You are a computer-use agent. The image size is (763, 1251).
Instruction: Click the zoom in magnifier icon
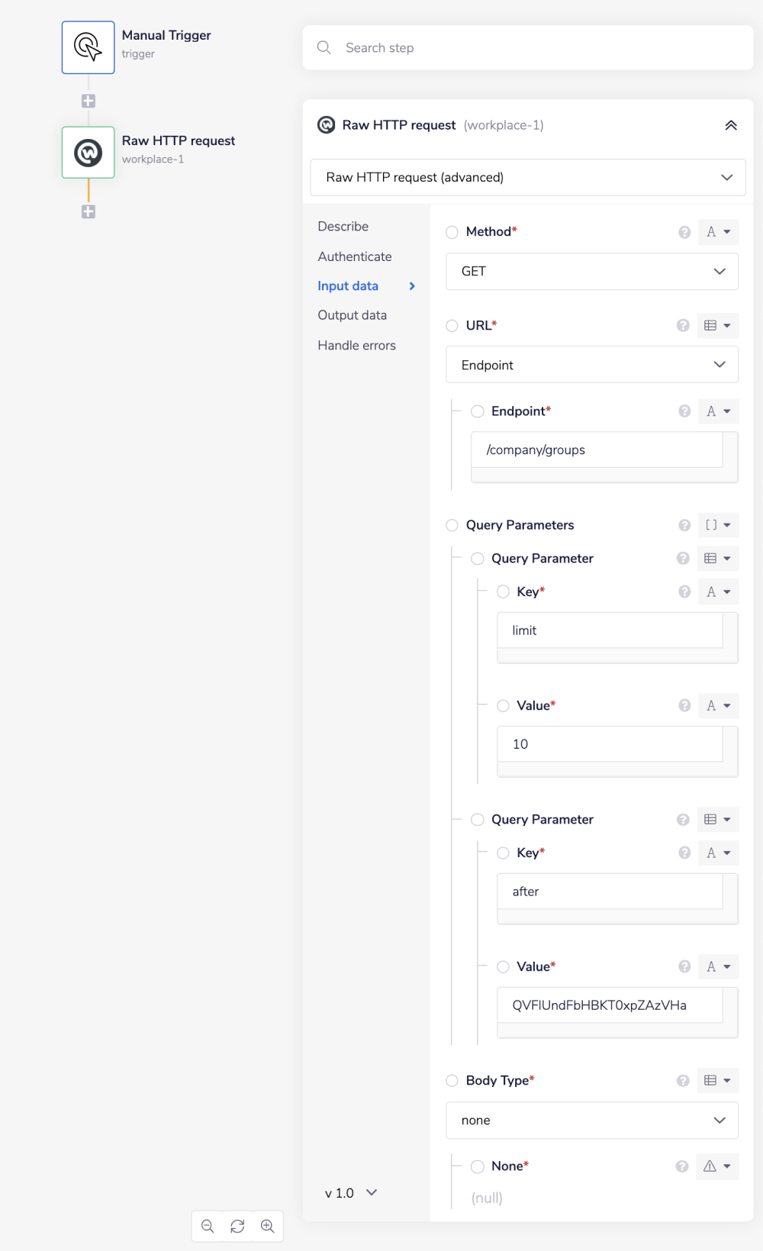pos(267,1226)
